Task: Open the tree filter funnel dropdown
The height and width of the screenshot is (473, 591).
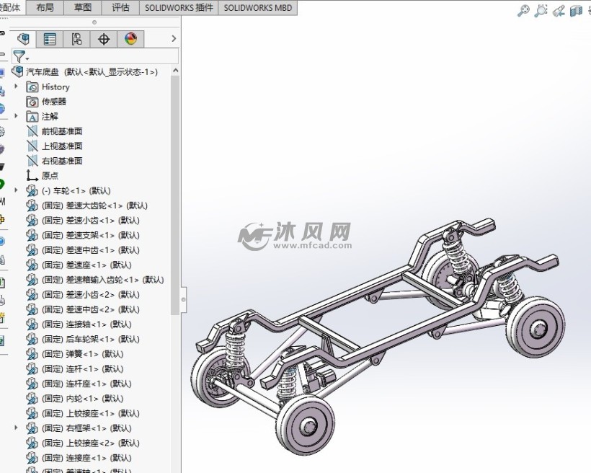Action: [22, 56]
